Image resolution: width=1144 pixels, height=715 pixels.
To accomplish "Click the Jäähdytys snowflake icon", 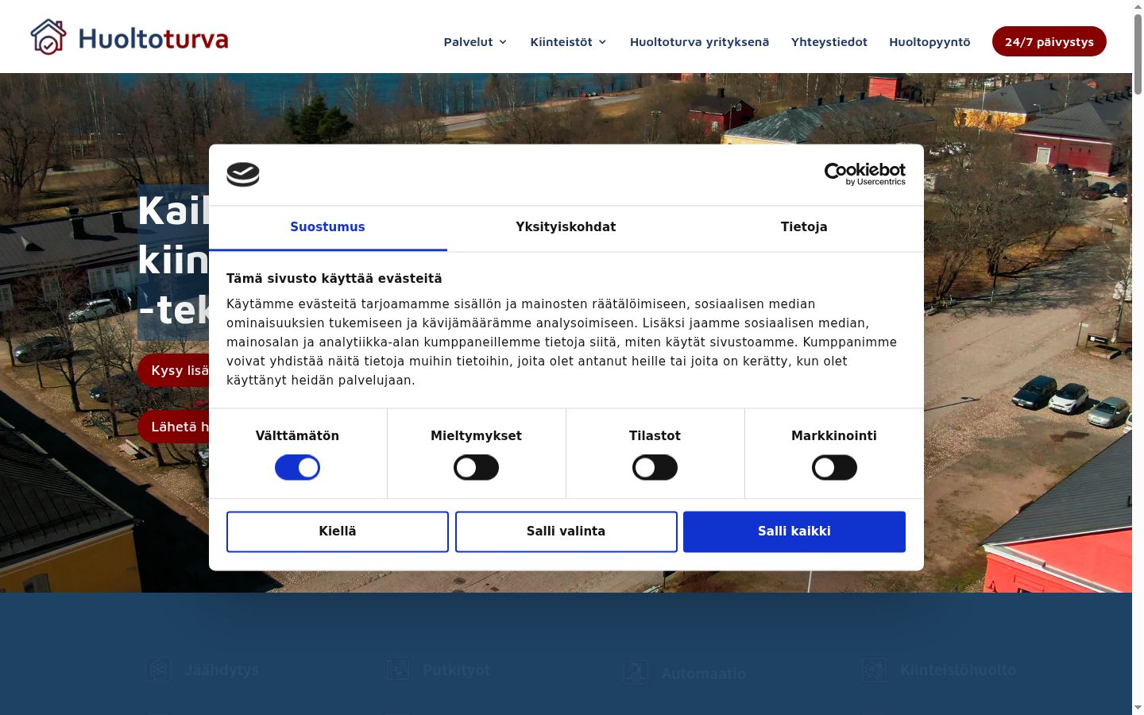I will coord(159,670).
